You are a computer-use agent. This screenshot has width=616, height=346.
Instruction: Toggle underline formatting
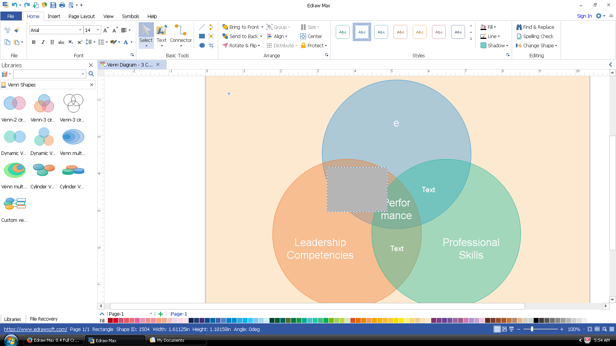click(52, 42)
